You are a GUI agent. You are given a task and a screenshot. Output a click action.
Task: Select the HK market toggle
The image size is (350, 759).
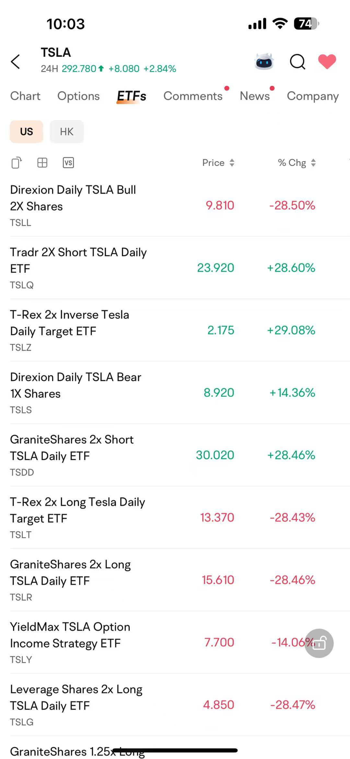tap(67, 132)
